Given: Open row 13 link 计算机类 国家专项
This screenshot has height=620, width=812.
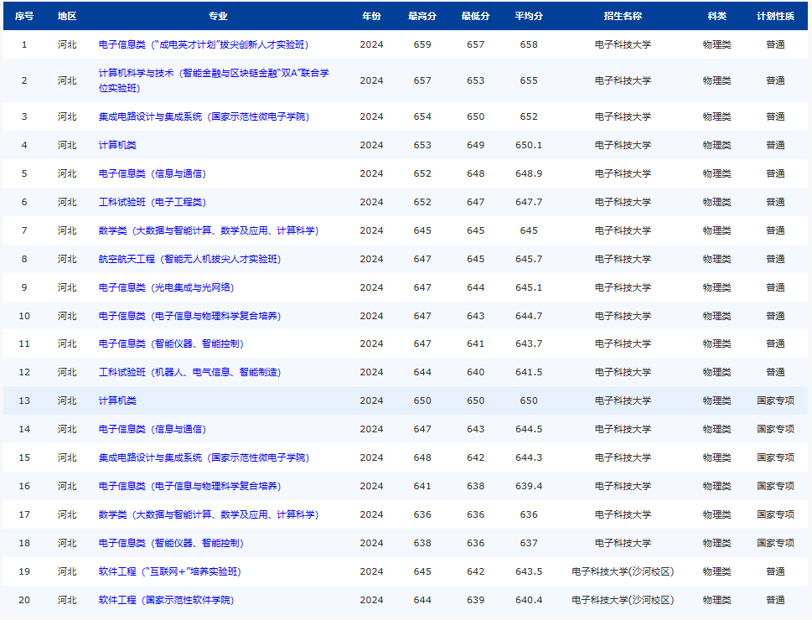Looking at the screenshot, I should coord(117,400).
